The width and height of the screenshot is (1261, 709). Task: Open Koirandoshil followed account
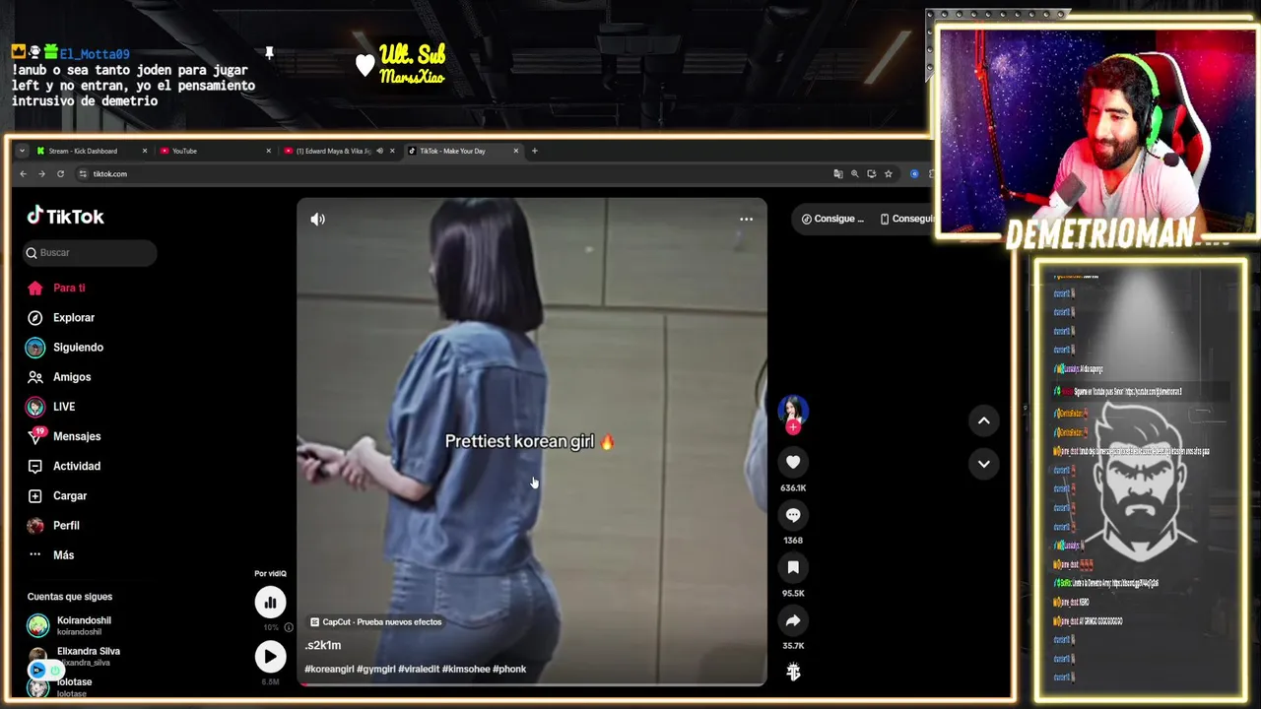(84, 625)
